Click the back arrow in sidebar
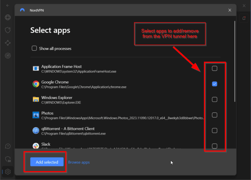 8,6
